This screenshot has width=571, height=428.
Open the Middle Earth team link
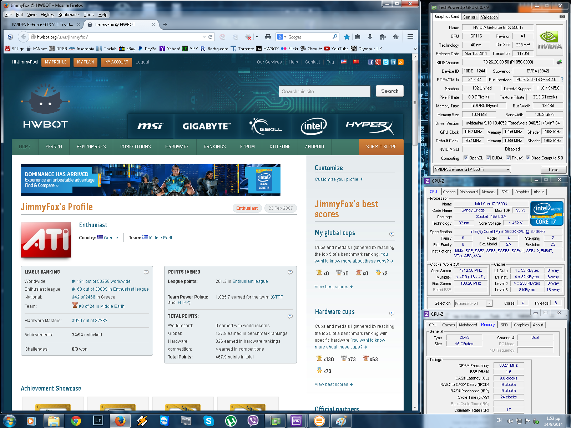coord(161,238)
